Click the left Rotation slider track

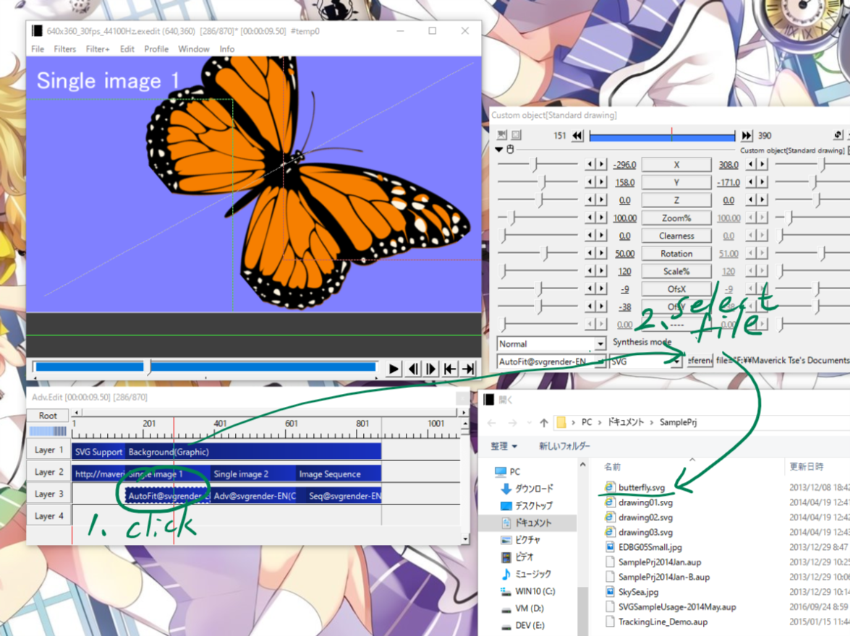pyautogui.click(x=537, y=253)
